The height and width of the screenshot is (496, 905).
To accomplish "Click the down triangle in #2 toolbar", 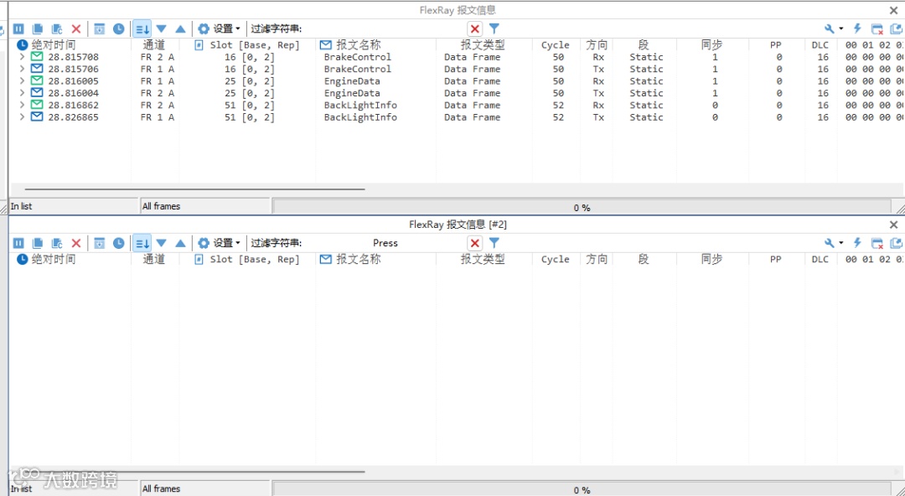I will (x=161, y=243).
